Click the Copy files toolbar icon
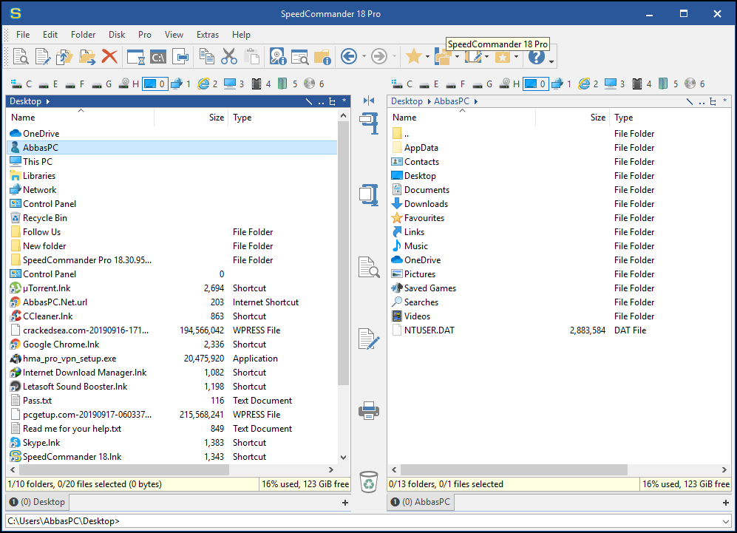This screenshot has width=737, height=533. [64, 57]
